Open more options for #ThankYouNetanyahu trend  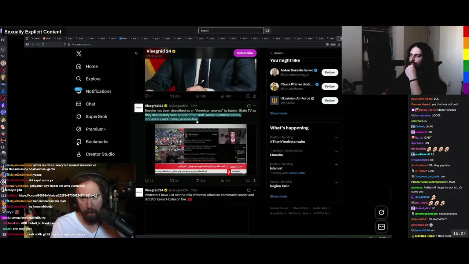coord(336,138)
